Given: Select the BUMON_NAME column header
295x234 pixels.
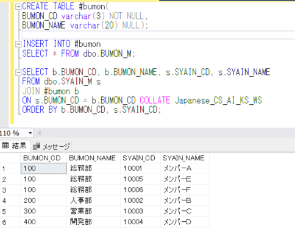Looking at the screenshot, I should click(93, 158).
